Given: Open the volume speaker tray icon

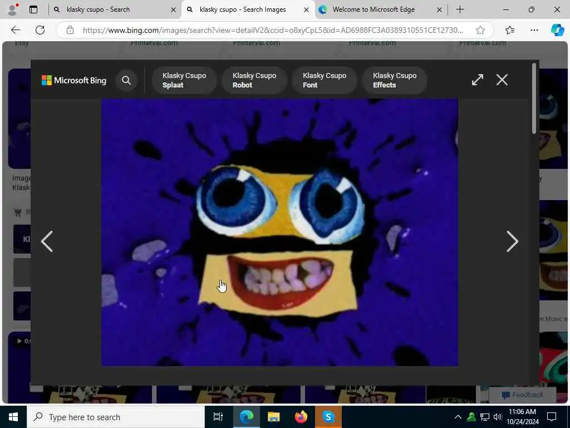Looking at the screenshot, I should click(497, 417).
